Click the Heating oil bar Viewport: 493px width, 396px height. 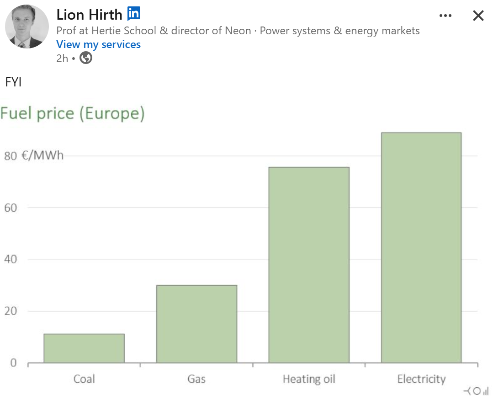click(x=309, y=265)
